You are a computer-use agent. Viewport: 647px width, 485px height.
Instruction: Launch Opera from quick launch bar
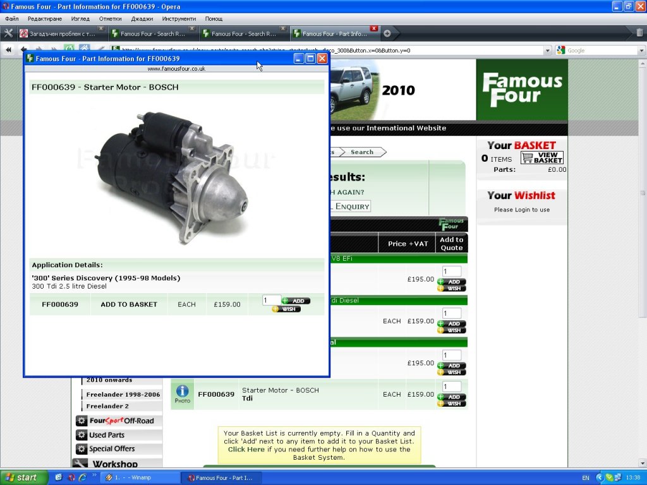(x=71, y=477)
